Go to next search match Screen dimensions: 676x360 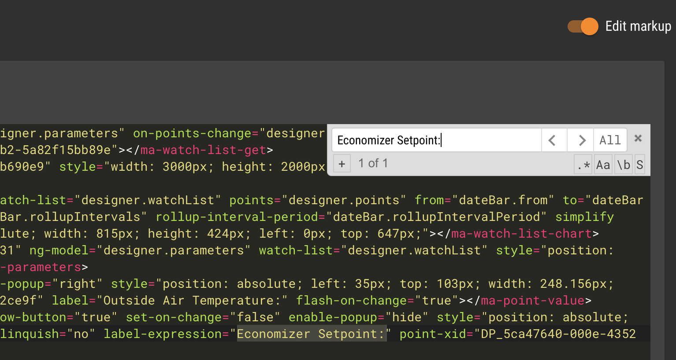[x=580, y=140]
